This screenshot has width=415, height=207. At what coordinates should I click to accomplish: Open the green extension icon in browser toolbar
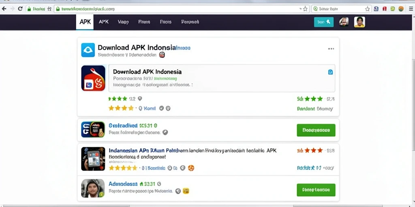click(x=393, y=9)
